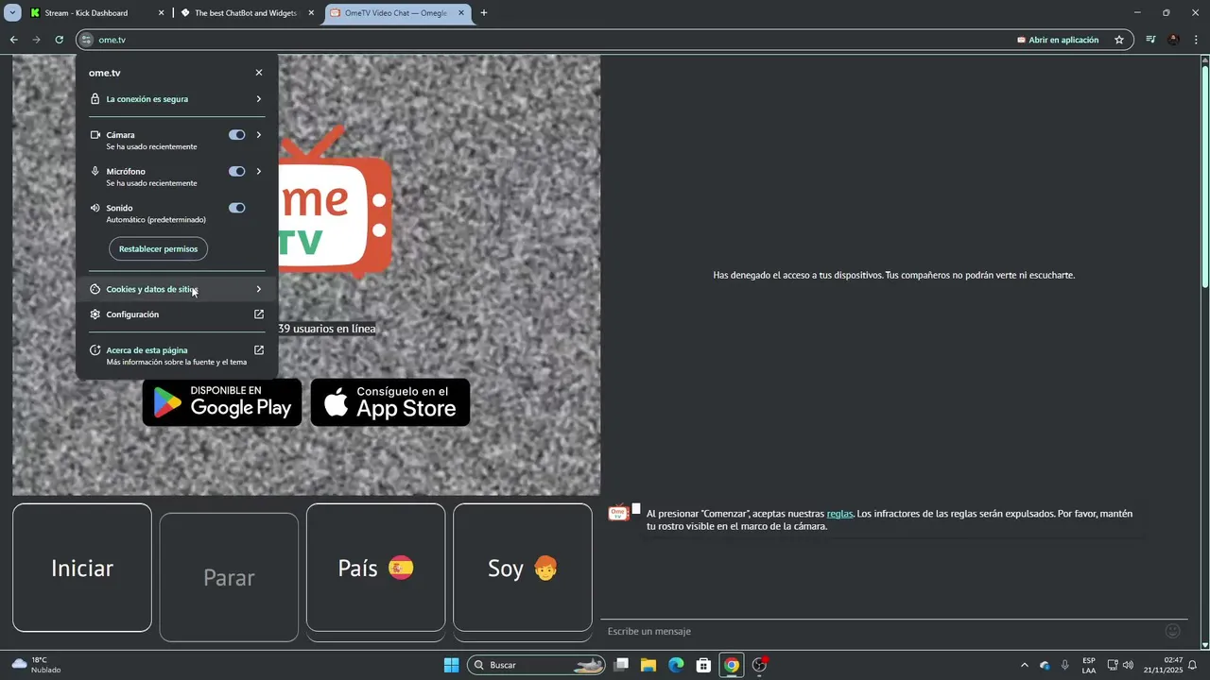Click the App Store download badge

coord(390,402)
